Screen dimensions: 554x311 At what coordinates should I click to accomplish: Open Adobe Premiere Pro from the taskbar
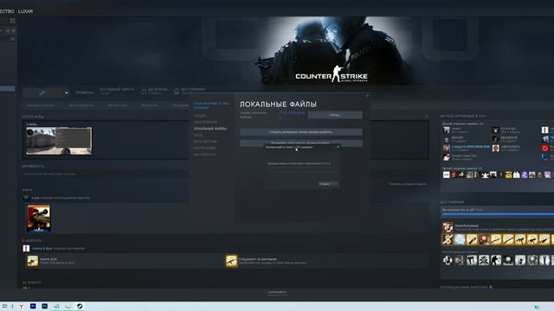click(x=33, y=306)
